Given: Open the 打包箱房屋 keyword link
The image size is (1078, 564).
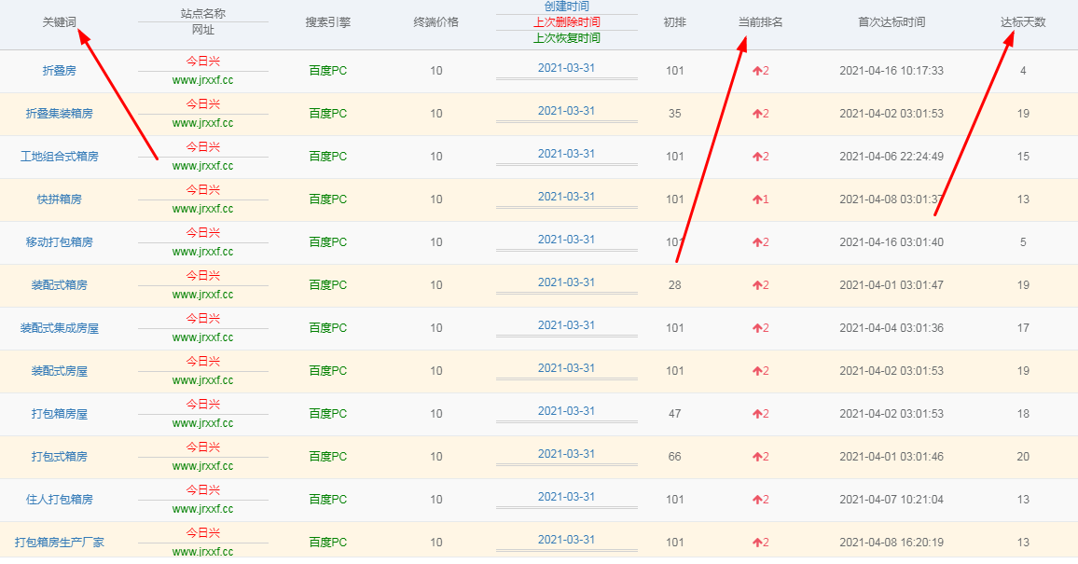Looking at the screenshot, I should click(x=60, y=414).
